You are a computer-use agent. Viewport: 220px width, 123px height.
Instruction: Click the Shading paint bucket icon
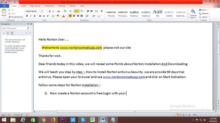(93, 16)
